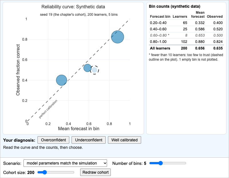This screenshot has height=178, width=229.
Task: Click the italic learner count 8
Action: (x=186, y=35)
